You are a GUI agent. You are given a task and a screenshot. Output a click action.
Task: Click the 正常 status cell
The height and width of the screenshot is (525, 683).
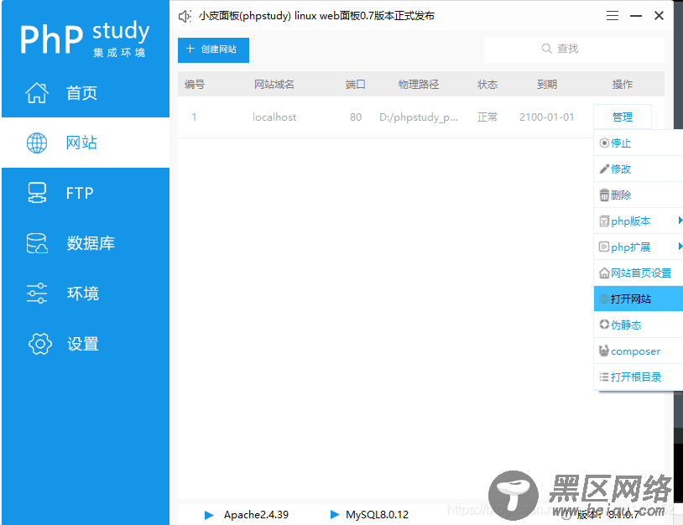pyautogui.click(x=487, y=117)
